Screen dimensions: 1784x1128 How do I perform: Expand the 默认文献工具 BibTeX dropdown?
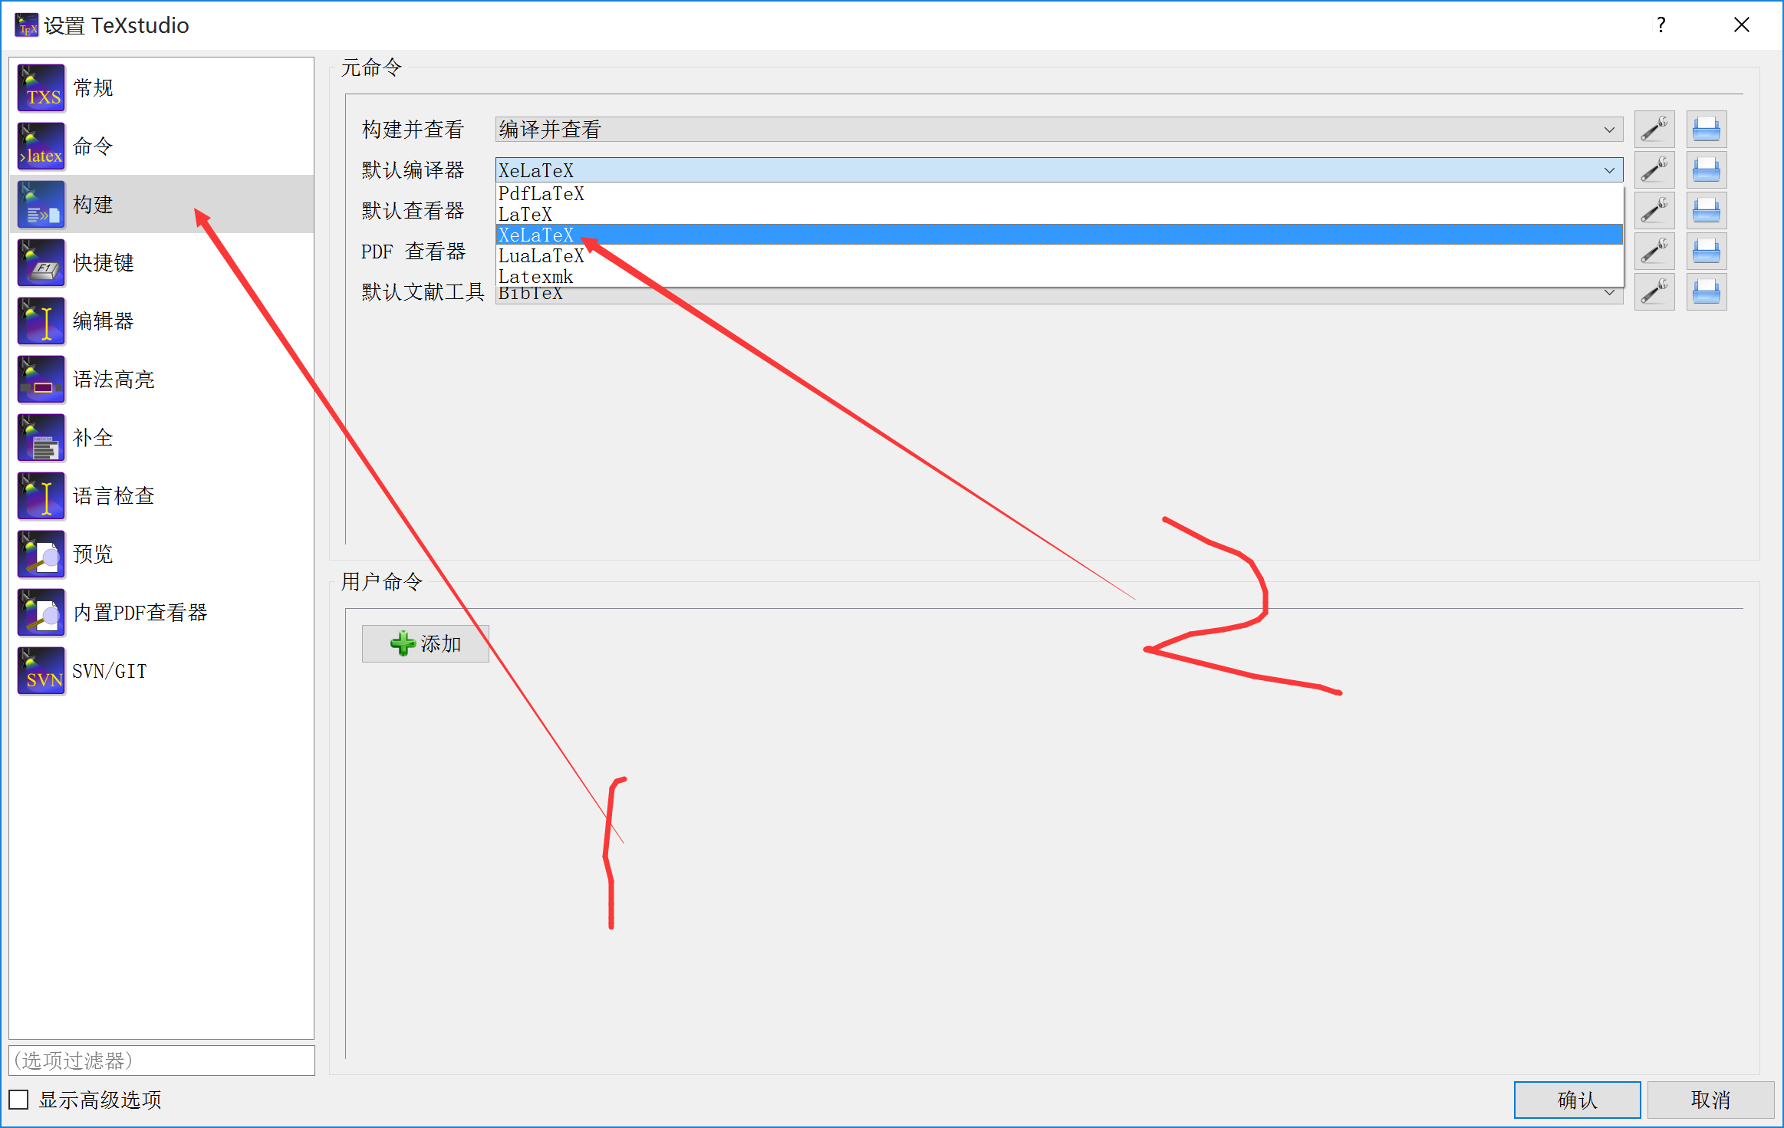coord(1609,294)
